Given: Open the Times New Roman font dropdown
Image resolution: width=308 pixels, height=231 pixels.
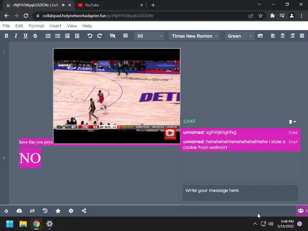Looking at the screenshot, I should pyautogui.click(x=195, y=36).
